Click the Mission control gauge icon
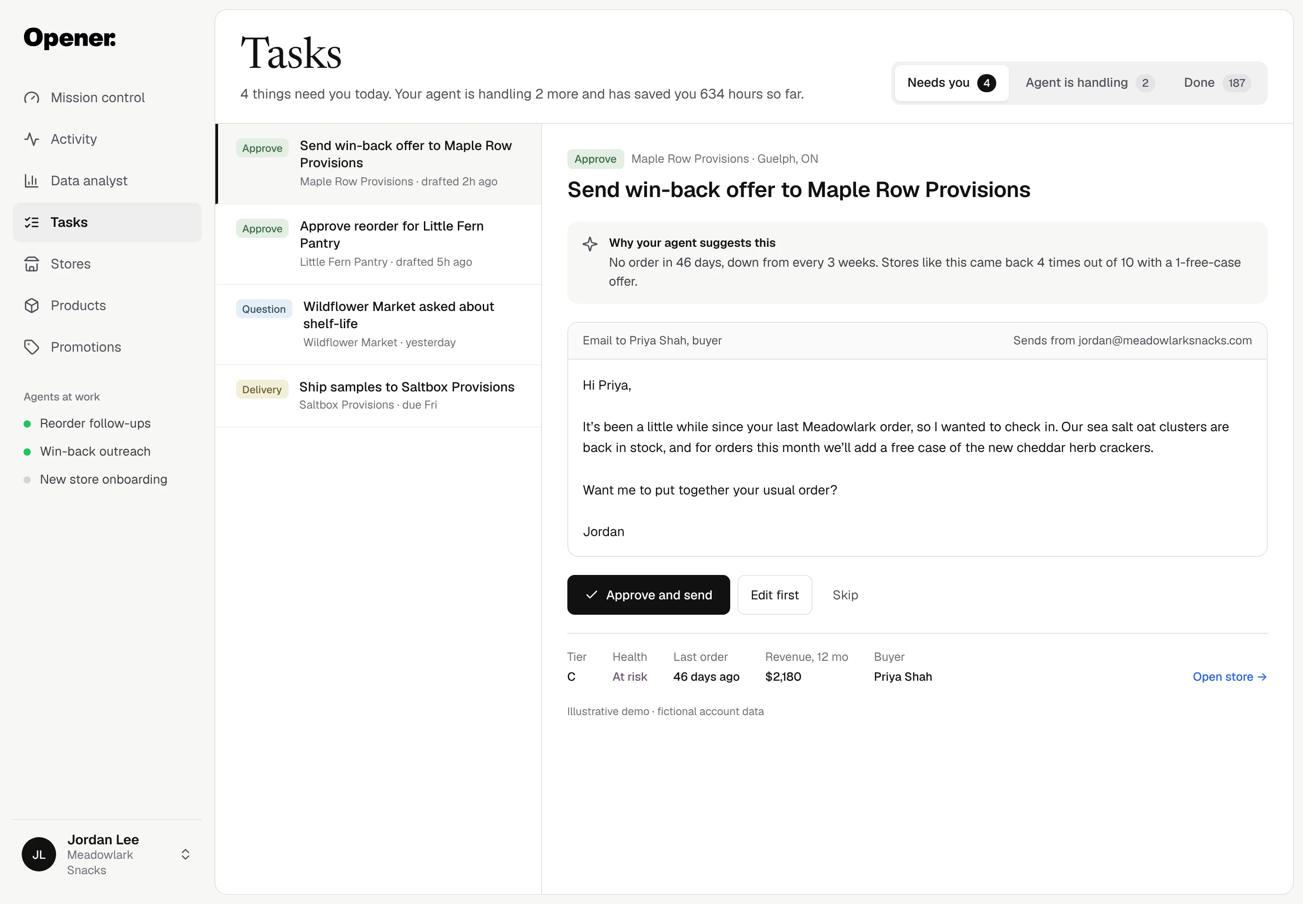Image resolution: width=1303 pixels, height=904 pixels. click(32, 98)
